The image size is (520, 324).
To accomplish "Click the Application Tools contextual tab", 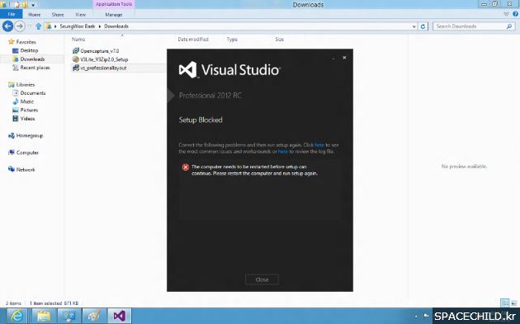I will [x=114, y=4].
